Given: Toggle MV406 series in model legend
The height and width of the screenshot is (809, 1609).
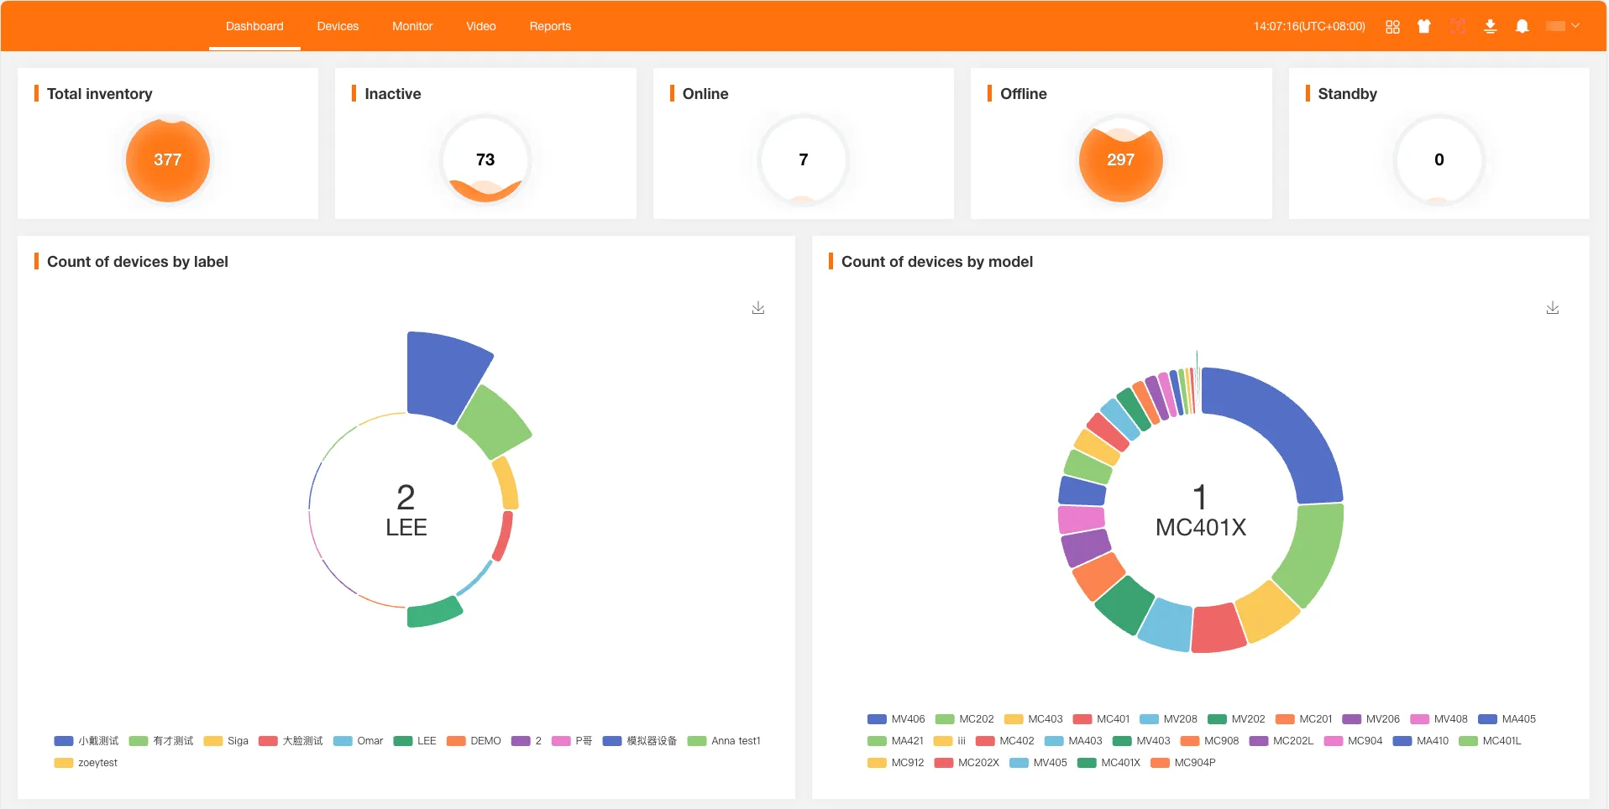Looking at the screenshot, I should (897, 719).
